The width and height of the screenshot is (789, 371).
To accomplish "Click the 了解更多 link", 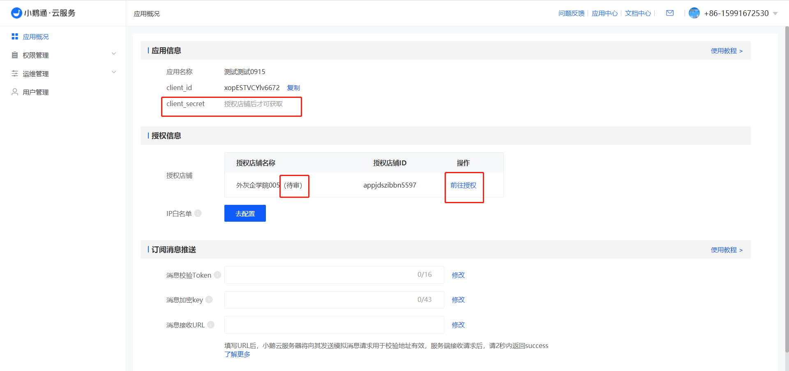I will pyautogui.click(x=237, y=354).
